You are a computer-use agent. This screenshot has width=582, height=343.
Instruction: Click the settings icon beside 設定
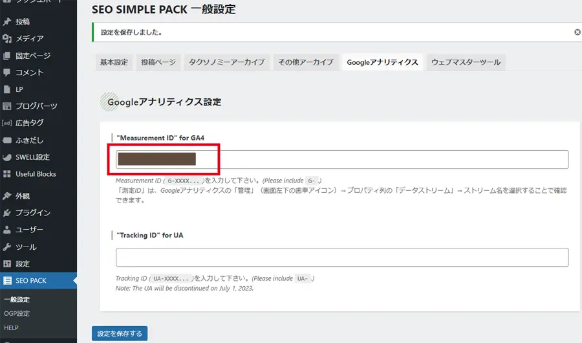point(7,264)
